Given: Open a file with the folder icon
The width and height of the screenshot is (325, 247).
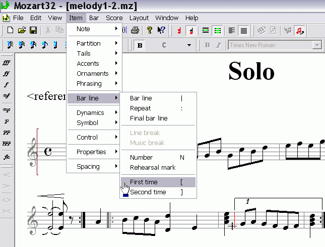Looking at the screenshot, I should [22, 30].
